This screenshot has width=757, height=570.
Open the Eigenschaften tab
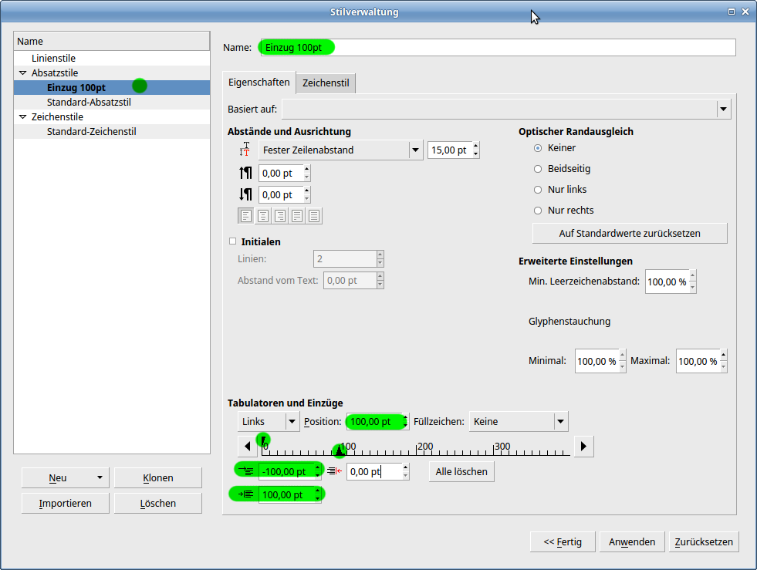click(x=259, y=83)
